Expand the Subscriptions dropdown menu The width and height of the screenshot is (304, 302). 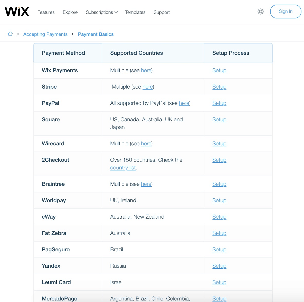(102, 12)
